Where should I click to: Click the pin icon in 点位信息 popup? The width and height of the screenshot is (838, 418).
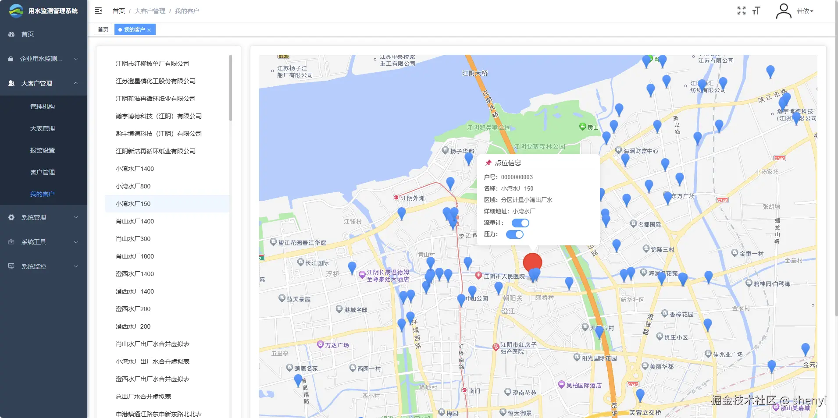tap(488, 163)
